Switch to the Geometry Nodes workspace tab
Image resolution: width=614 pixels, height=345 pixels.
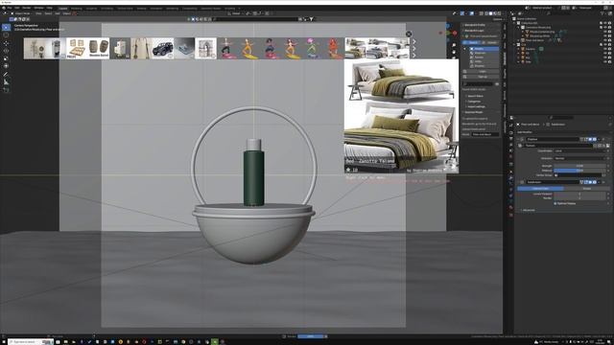coord(211,9)
